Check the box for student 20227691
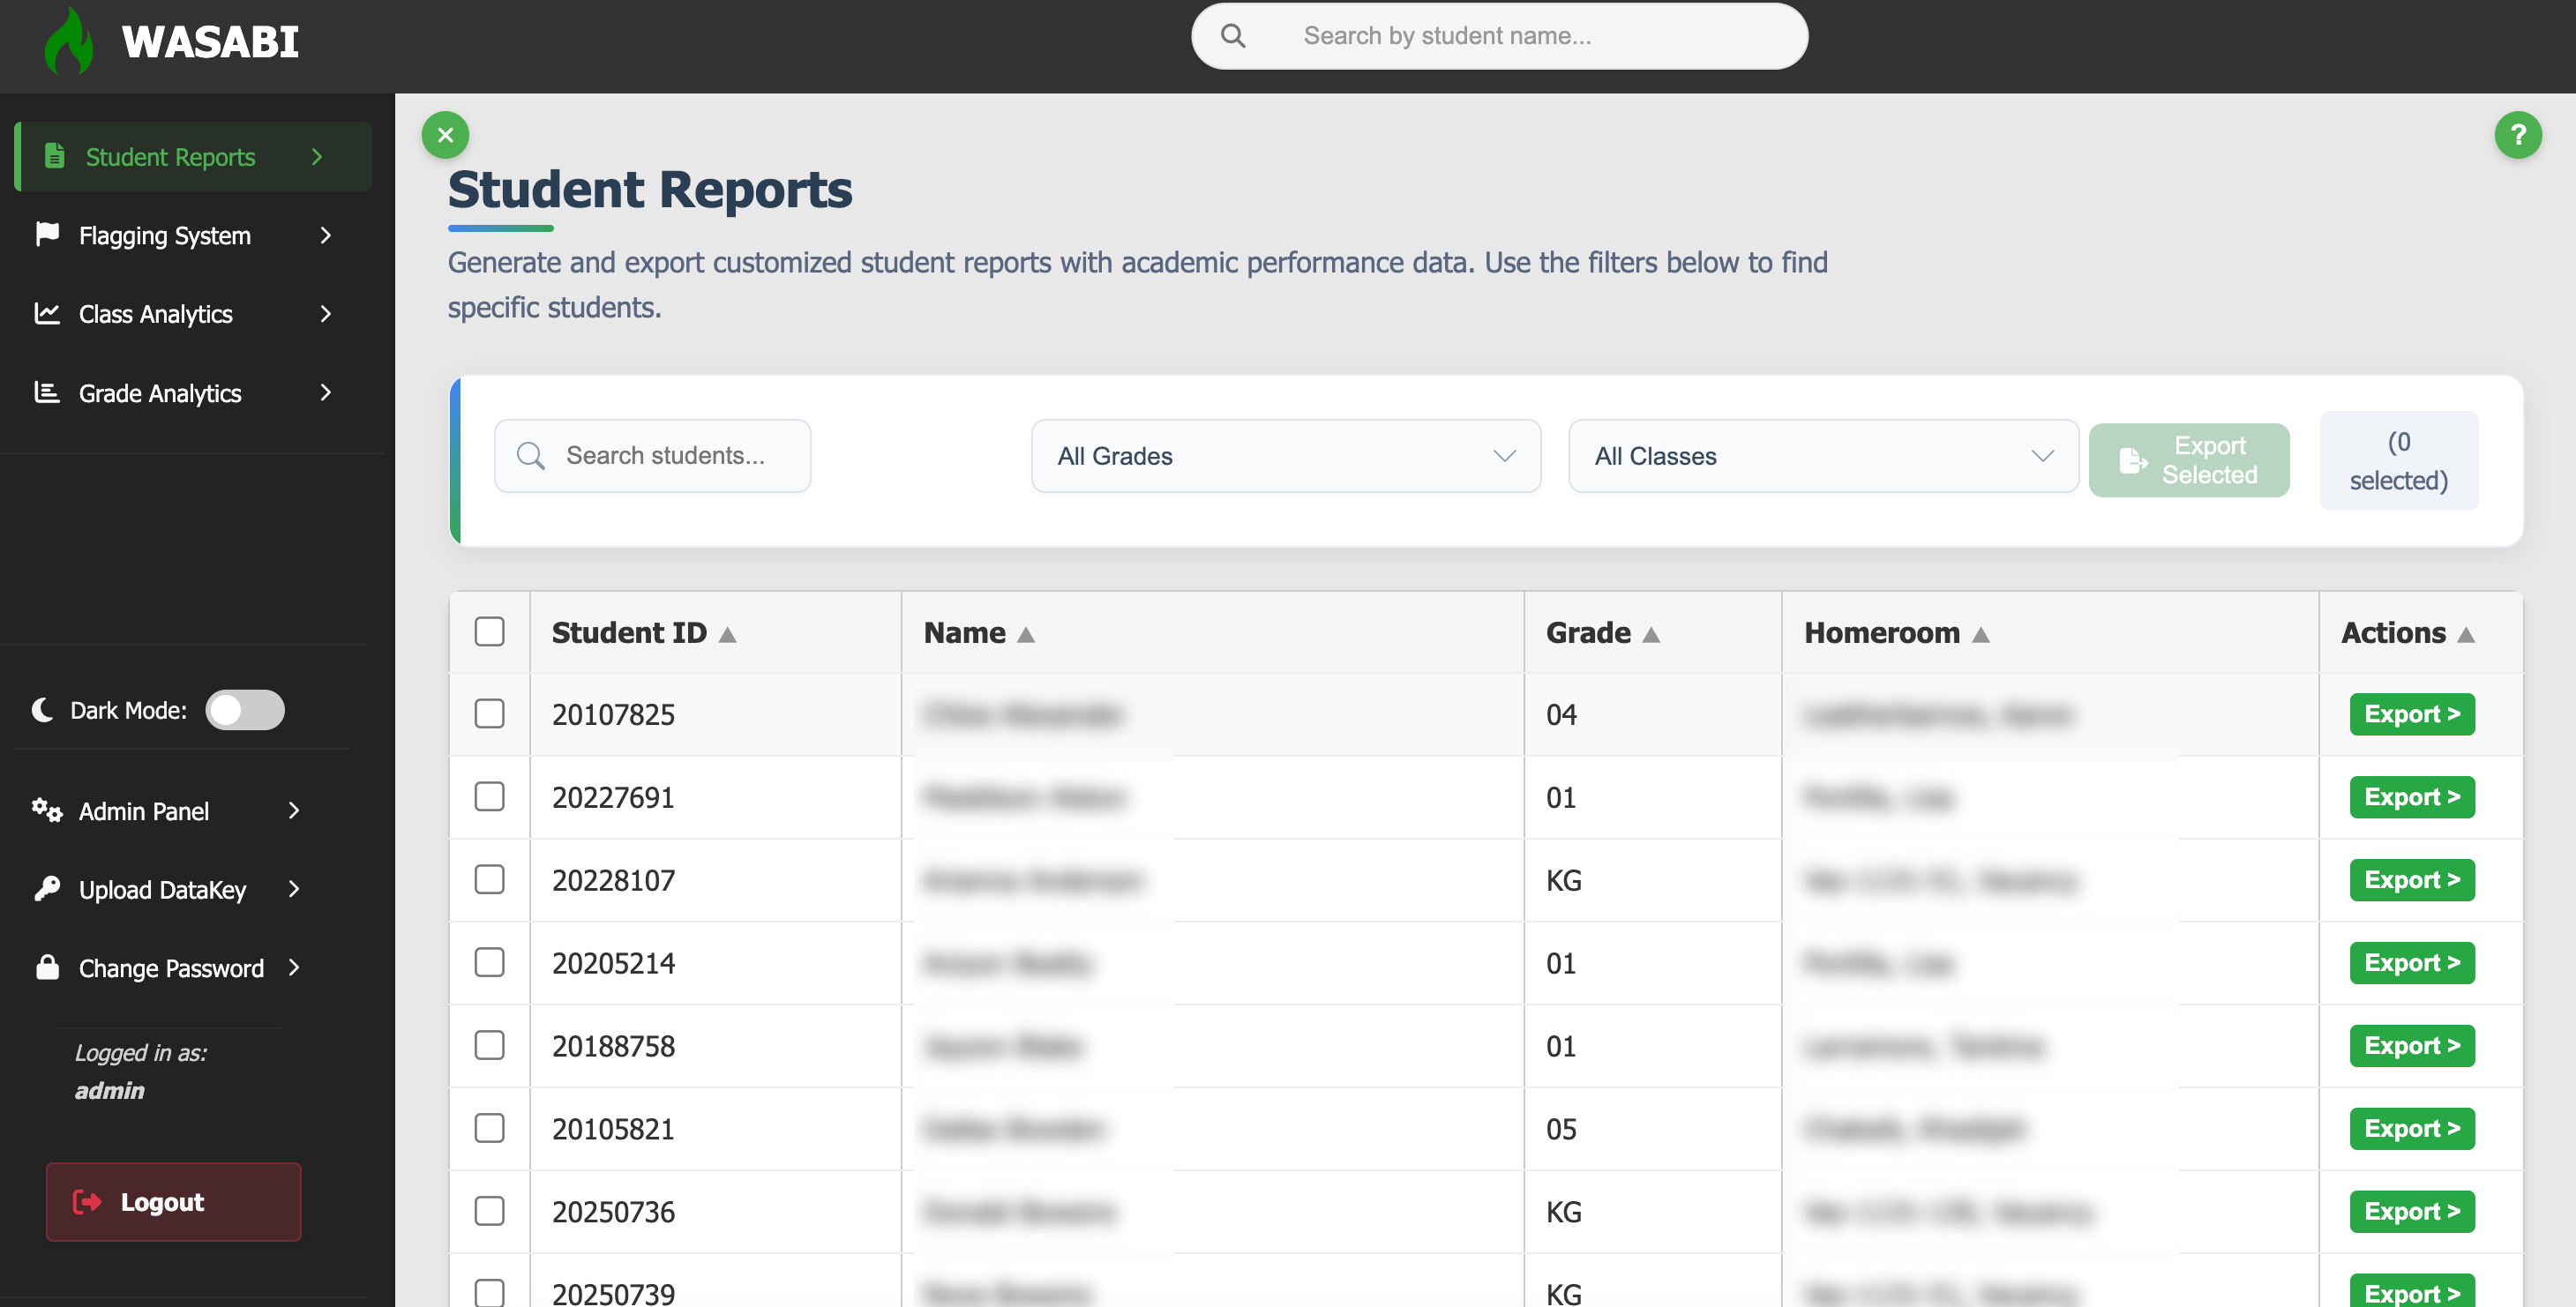 (489, 797)
